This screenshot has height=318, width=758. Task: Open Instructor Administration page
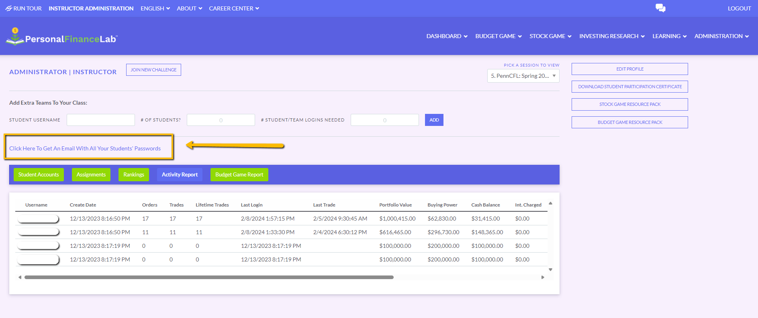click(91, 8)
